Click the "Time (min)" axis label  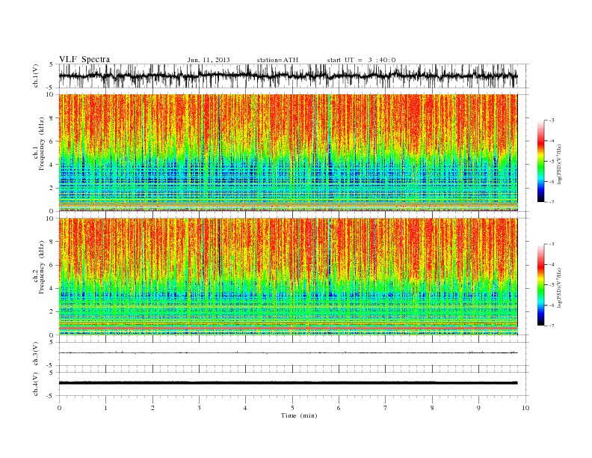pos(299,415)
